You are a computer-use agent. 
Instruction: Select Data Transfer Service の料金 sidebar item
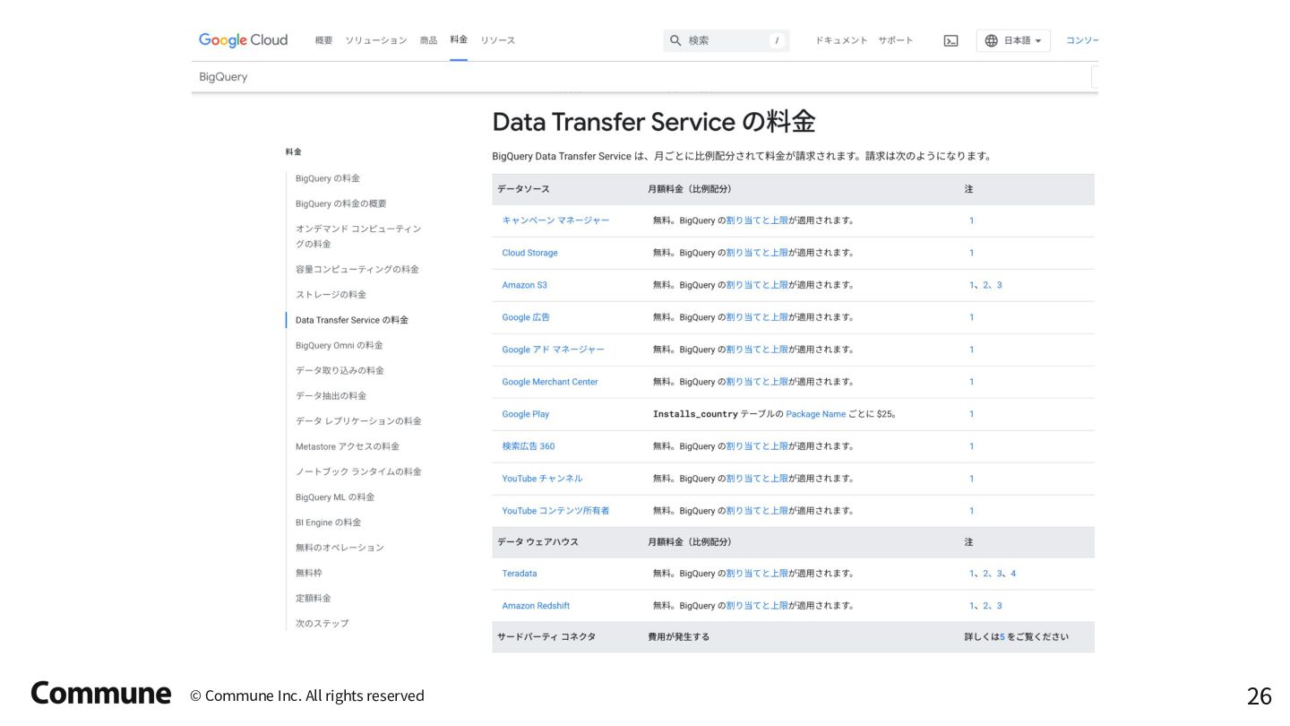click(352, 320)
